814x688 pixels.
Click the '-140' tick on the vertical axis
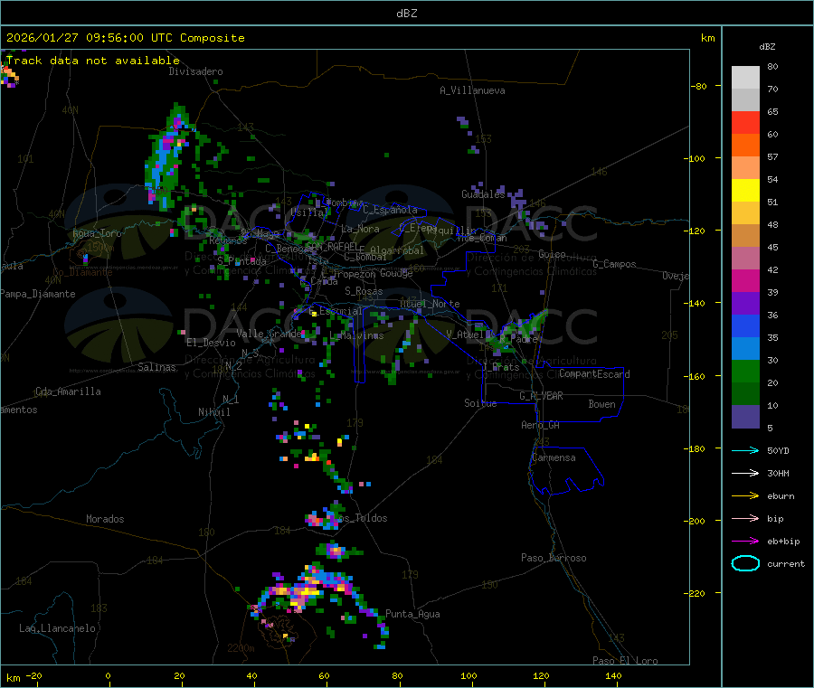coord(696,303)
